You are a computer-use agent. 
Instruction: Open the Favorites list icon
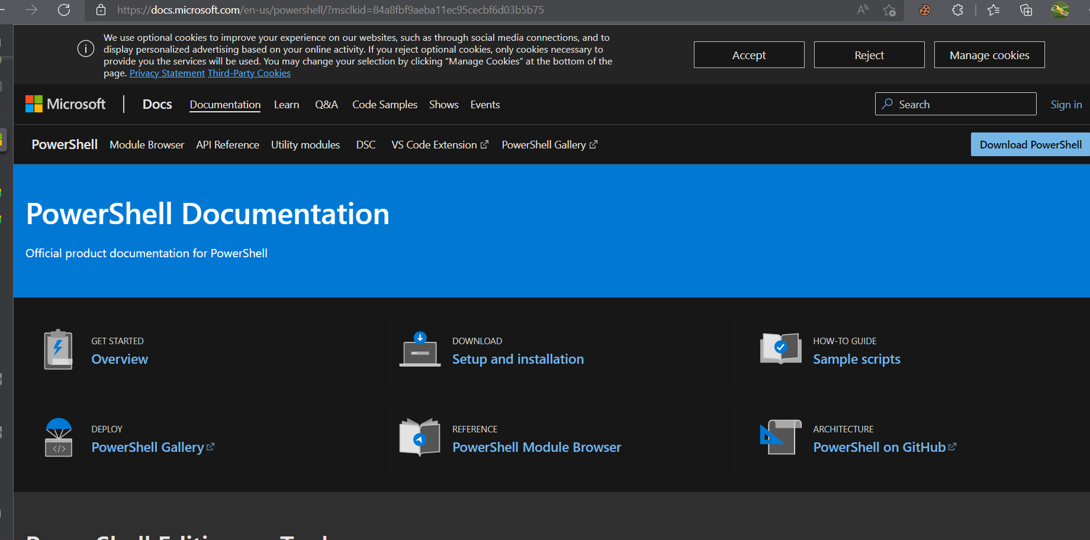coord(993,10)
